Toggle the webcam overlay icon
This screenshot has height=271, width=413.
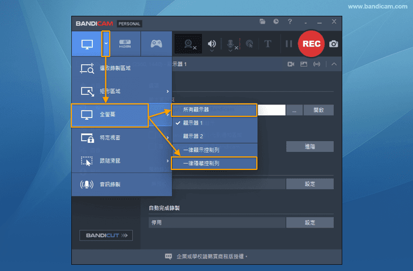[x=188, y=43]
